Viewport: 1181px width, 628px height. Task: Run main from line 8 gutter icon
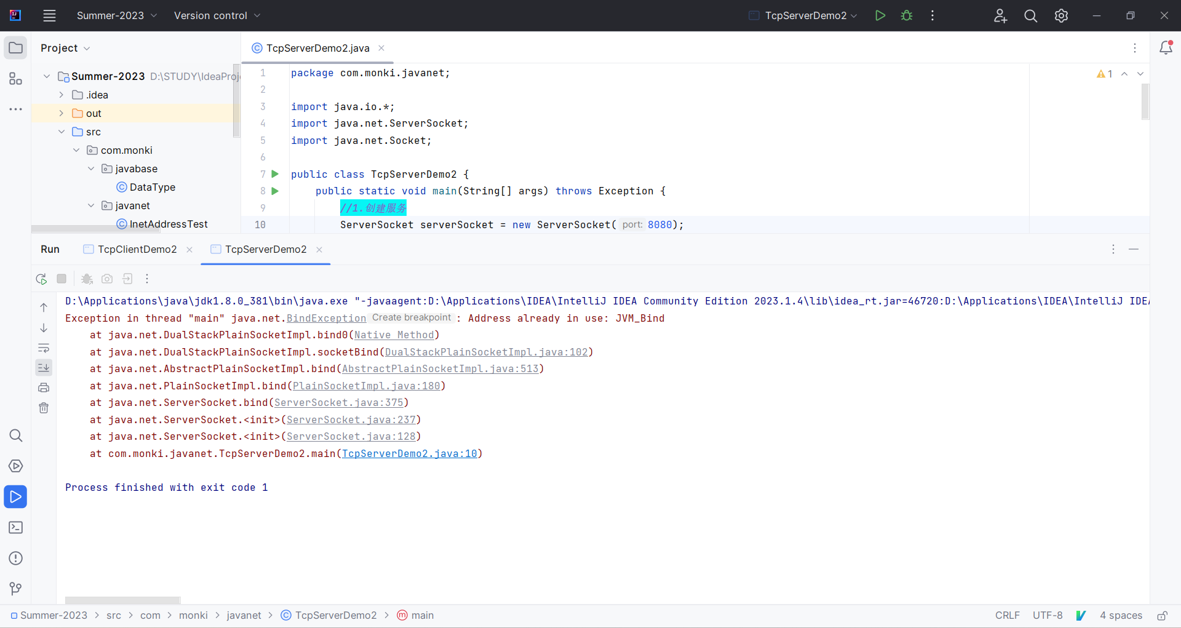point(275,191)
